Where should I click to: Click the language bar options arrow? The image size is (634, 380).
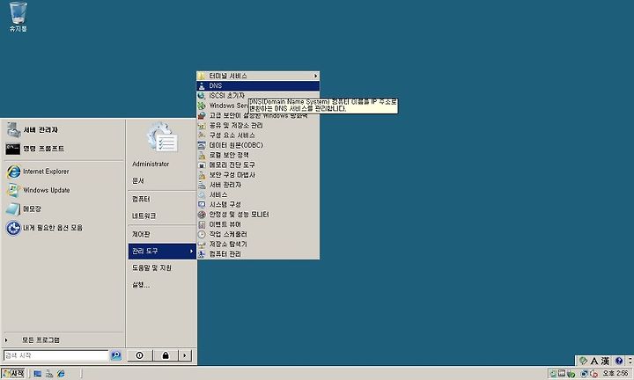pos(630,361)
